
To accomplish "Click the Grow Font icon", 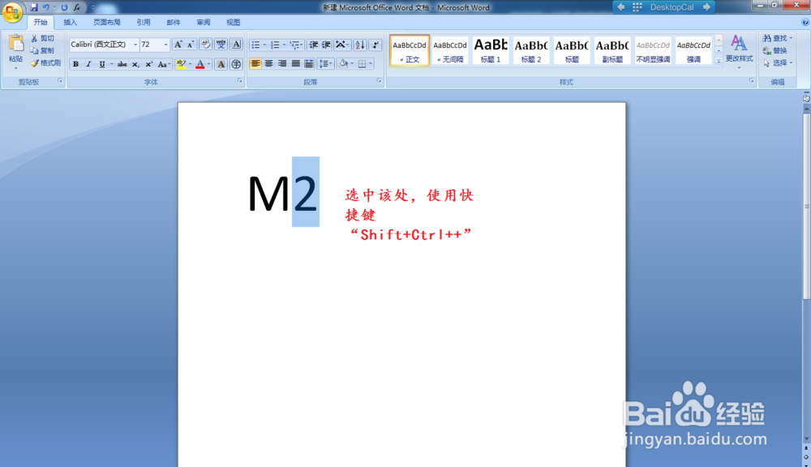I will coord(179,45).
